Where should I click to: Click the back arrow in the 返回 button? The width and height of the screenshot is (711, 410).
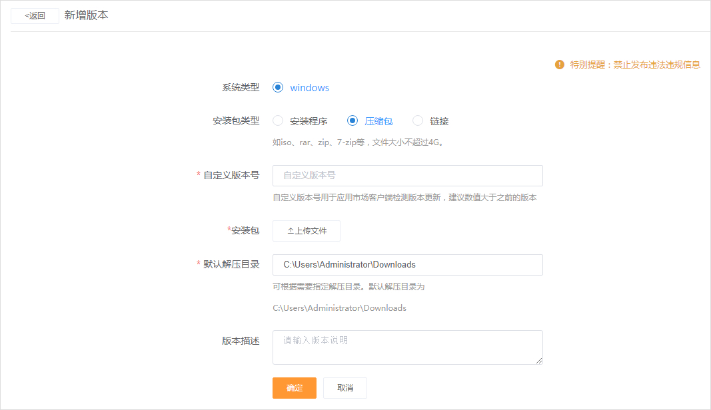pos(26,15)
